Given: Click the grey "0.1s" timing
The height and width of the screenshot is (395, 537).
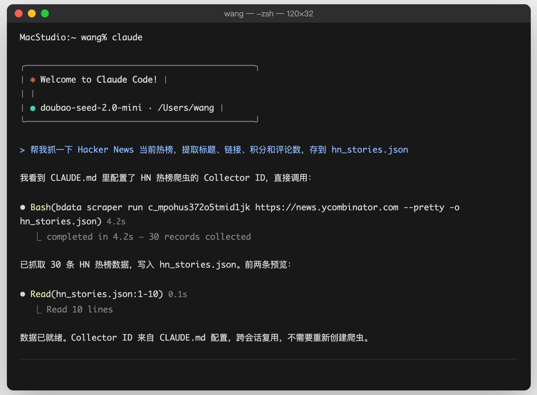Looking at the screenshot, I should click(x=178, y=294).
